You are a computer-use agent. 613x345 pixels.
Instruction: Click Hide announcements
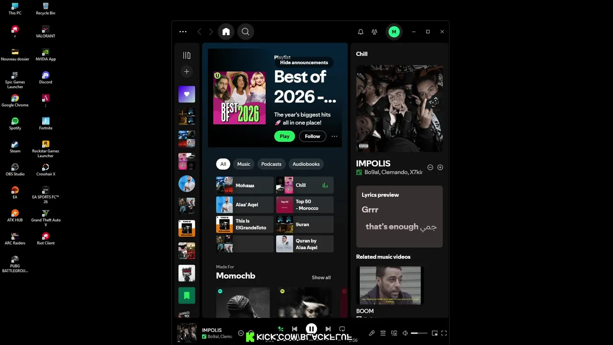(x=304, y=62)
